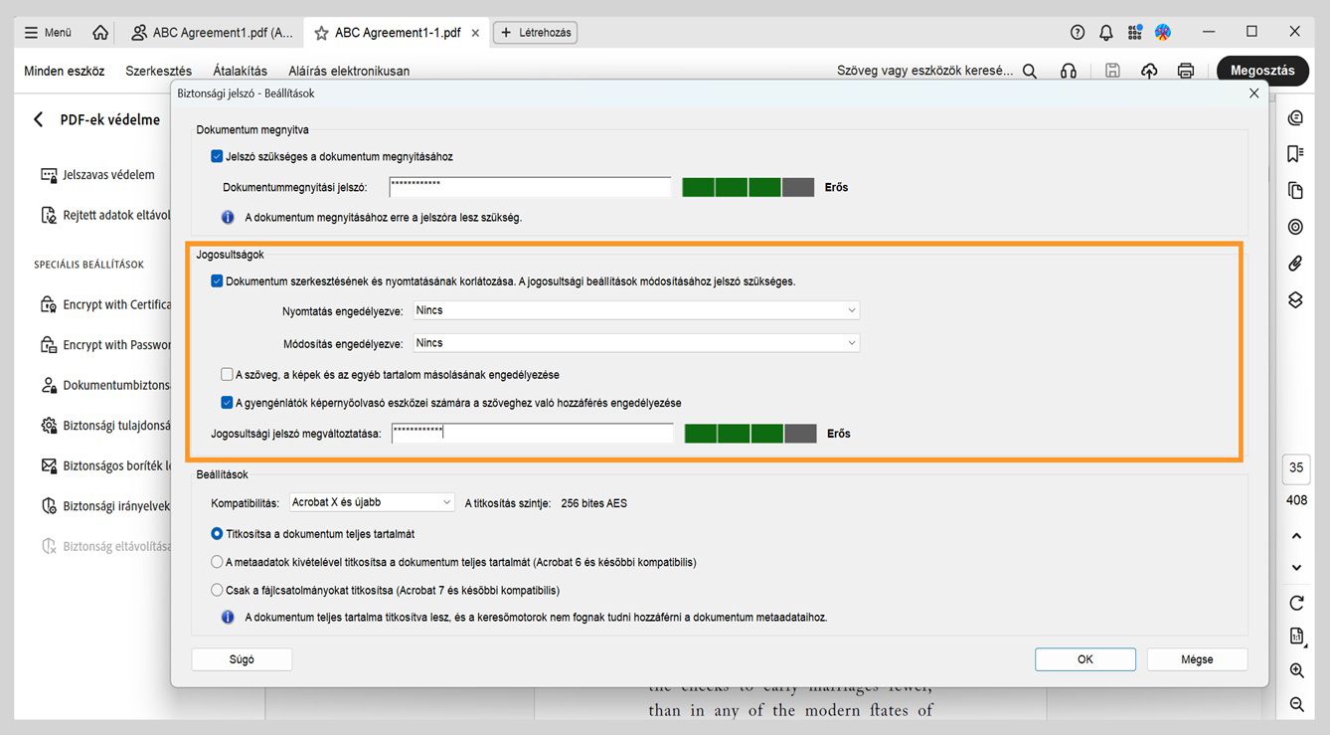1330x735 pixels.
Task: Open Aláírás elektronikusan menu
Action: click(x=349, y=71)
